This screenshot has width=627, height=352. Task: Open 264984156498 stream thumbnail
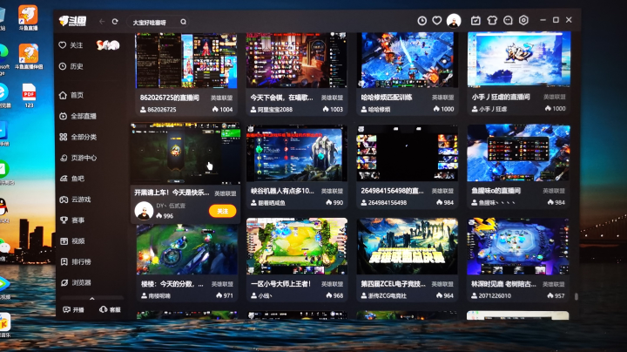pos(407,152)
